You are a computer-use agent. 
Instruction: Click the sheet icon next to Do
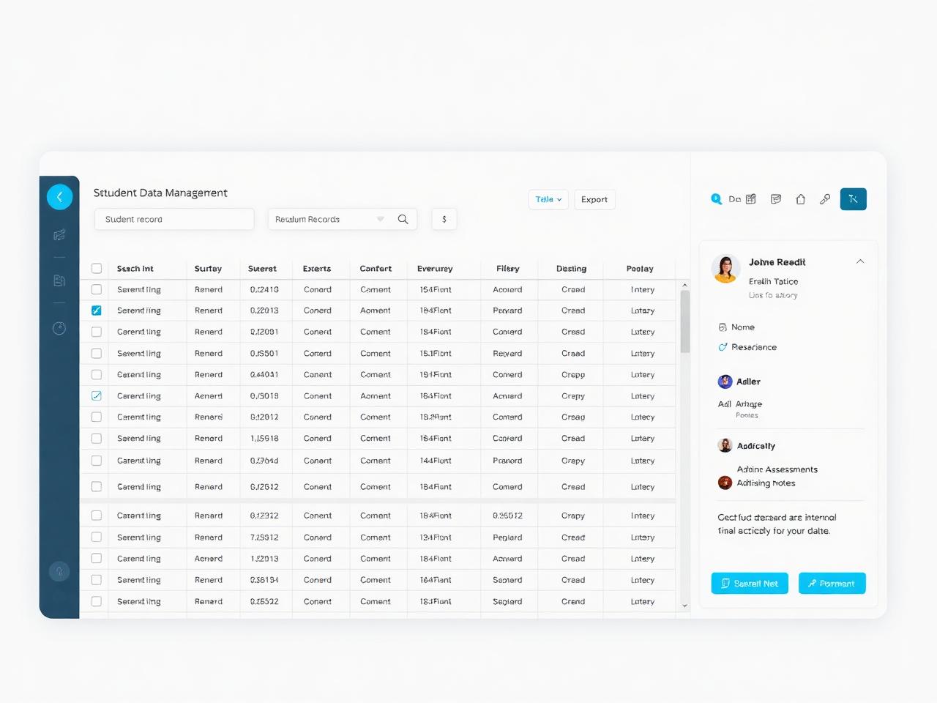[x=751, y=199]
